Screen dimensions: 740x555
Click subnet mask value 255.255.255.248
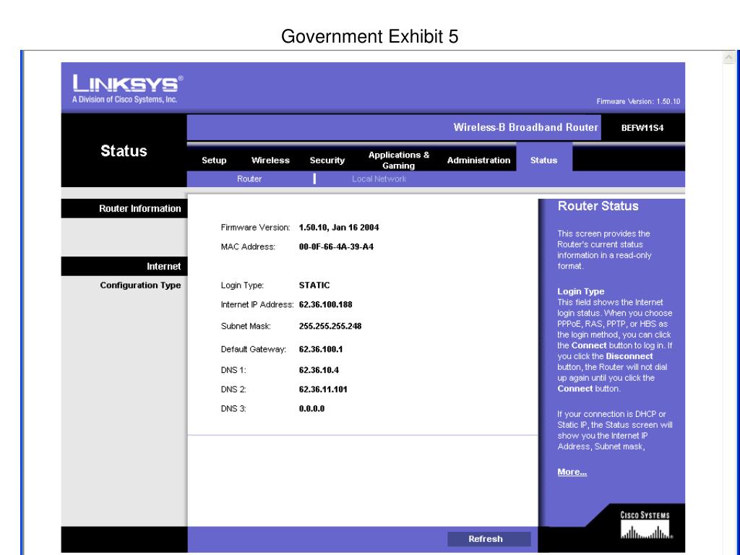[x=330, y=326]
